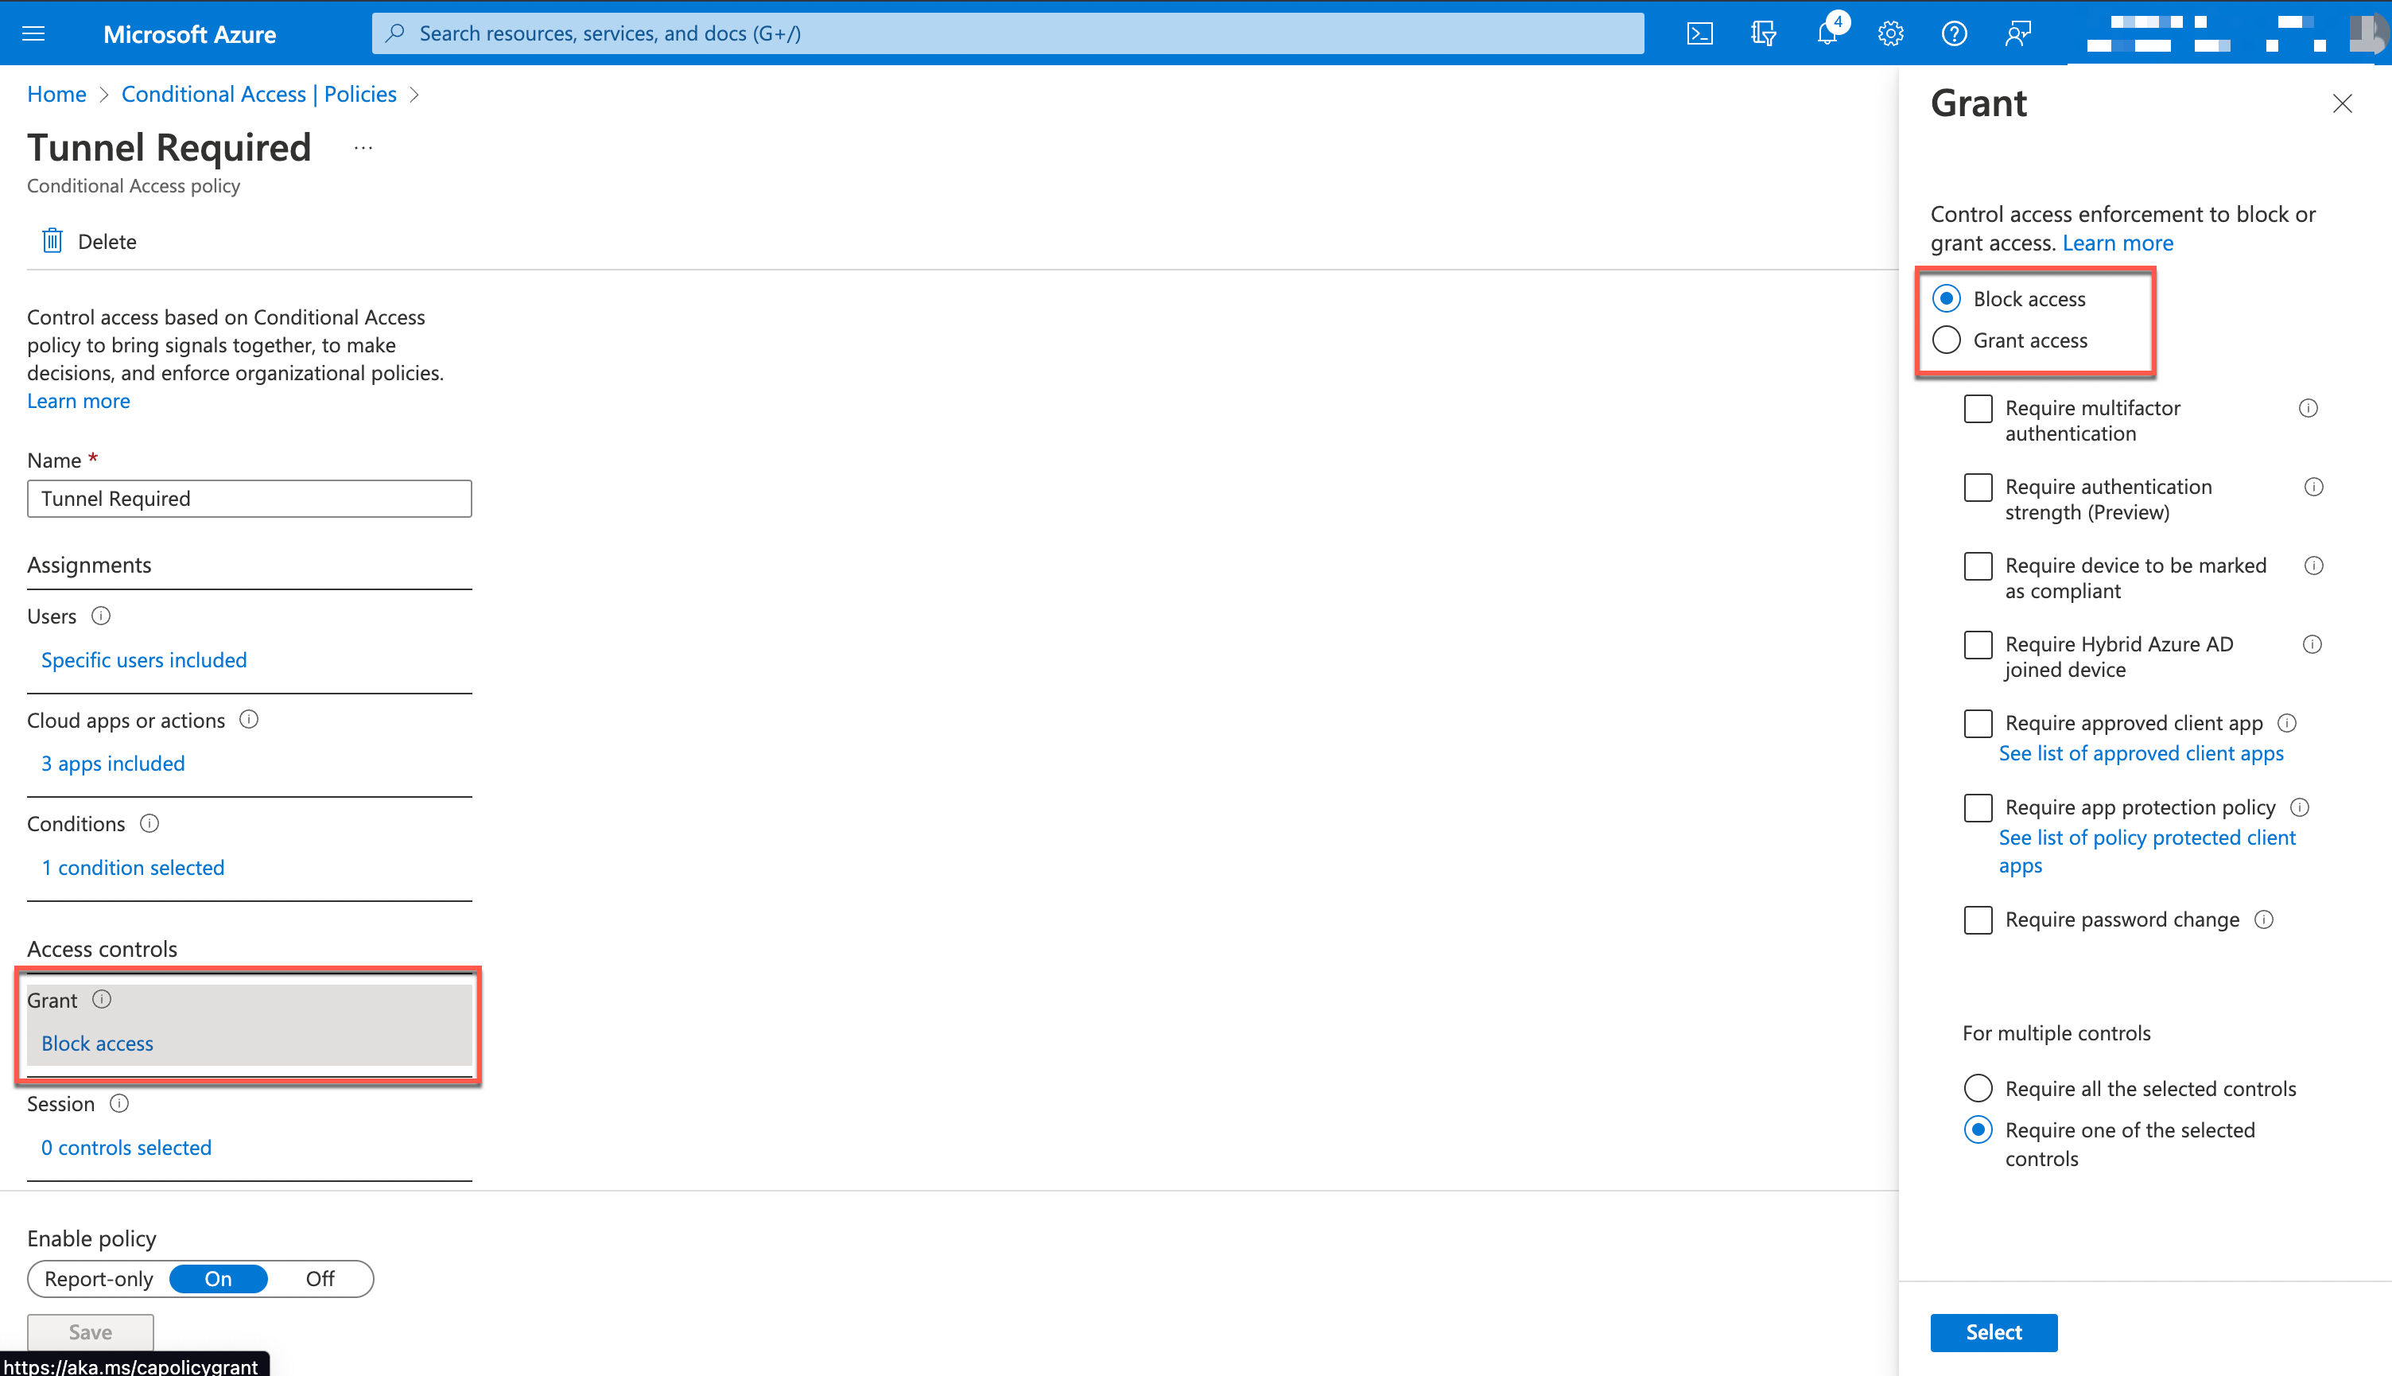View the info icon next to Users
2392x1376 pixels.
pyautogui.click(x=101, y=616)
